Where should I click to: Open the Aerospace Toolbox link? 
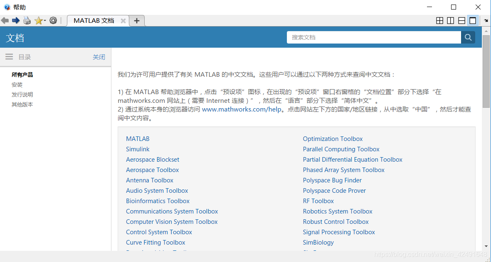(153, 170)
